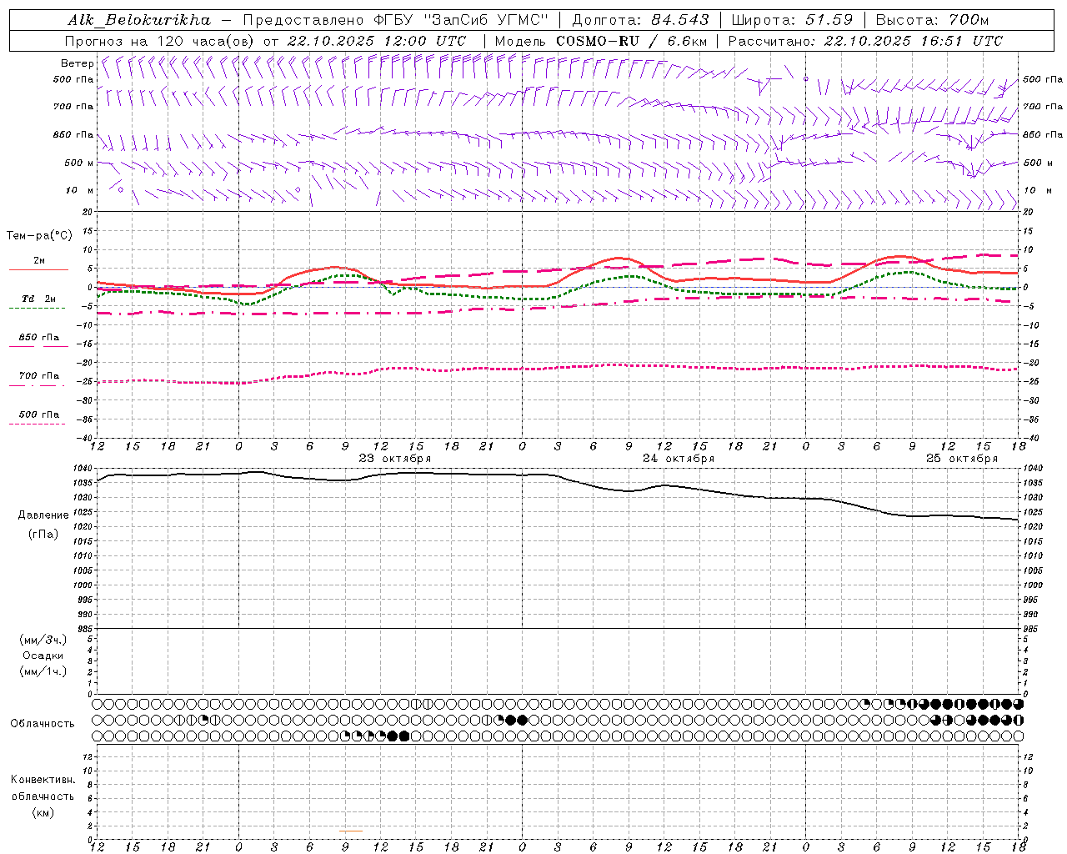
Task: Click the (км) unit label of convective cloudiness
Action: tap(43, 812)
